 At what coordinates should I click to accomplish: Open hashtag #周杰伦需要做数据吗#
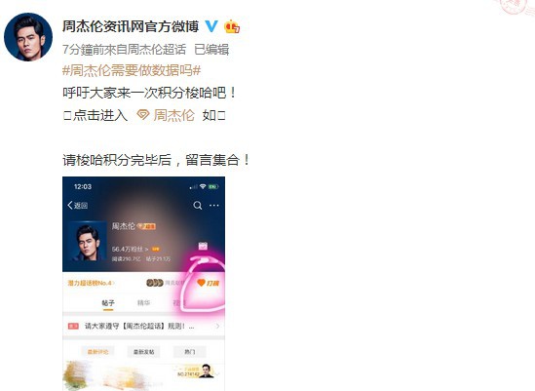click(132, 70)
